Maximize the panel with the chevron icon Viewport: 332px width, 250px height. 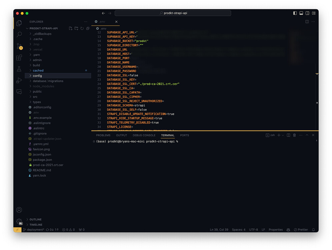[x=307, y=135]
